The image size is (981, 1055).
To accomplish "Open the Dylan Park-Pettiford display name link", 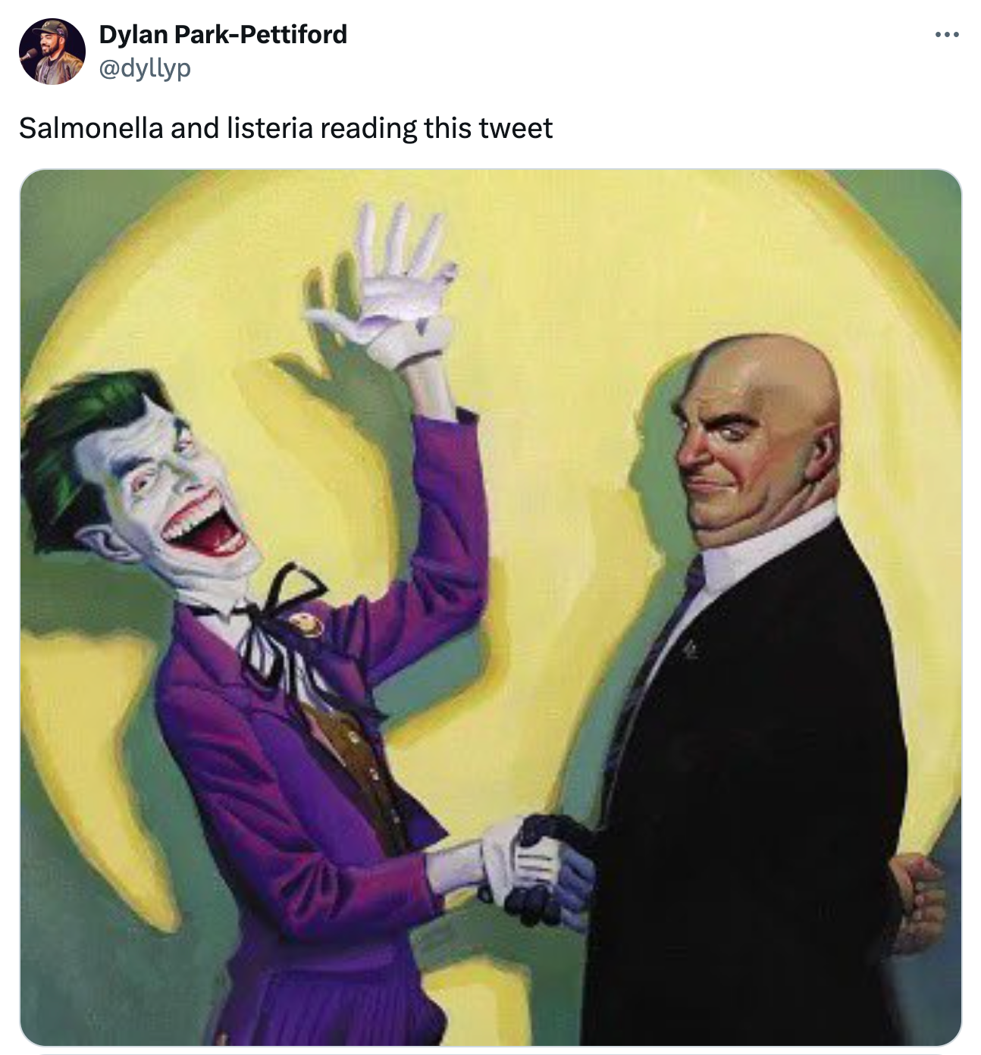I will [223, 34].
